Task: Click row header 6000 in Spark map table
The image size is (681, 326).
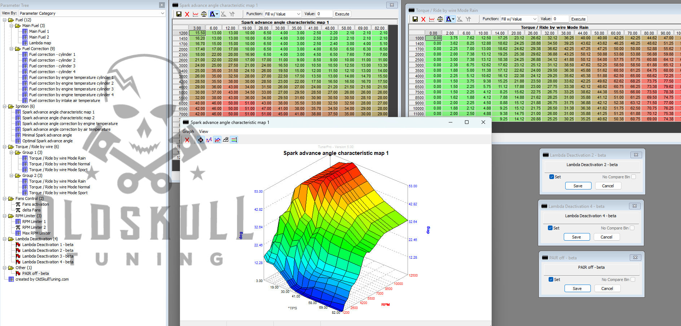Action: (181, 103)
